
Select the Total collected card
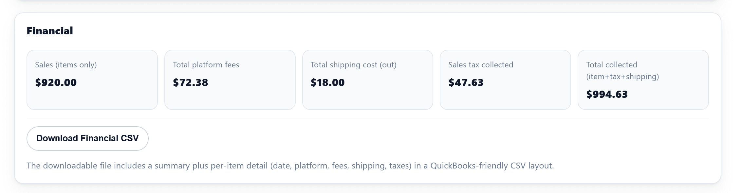643,79
